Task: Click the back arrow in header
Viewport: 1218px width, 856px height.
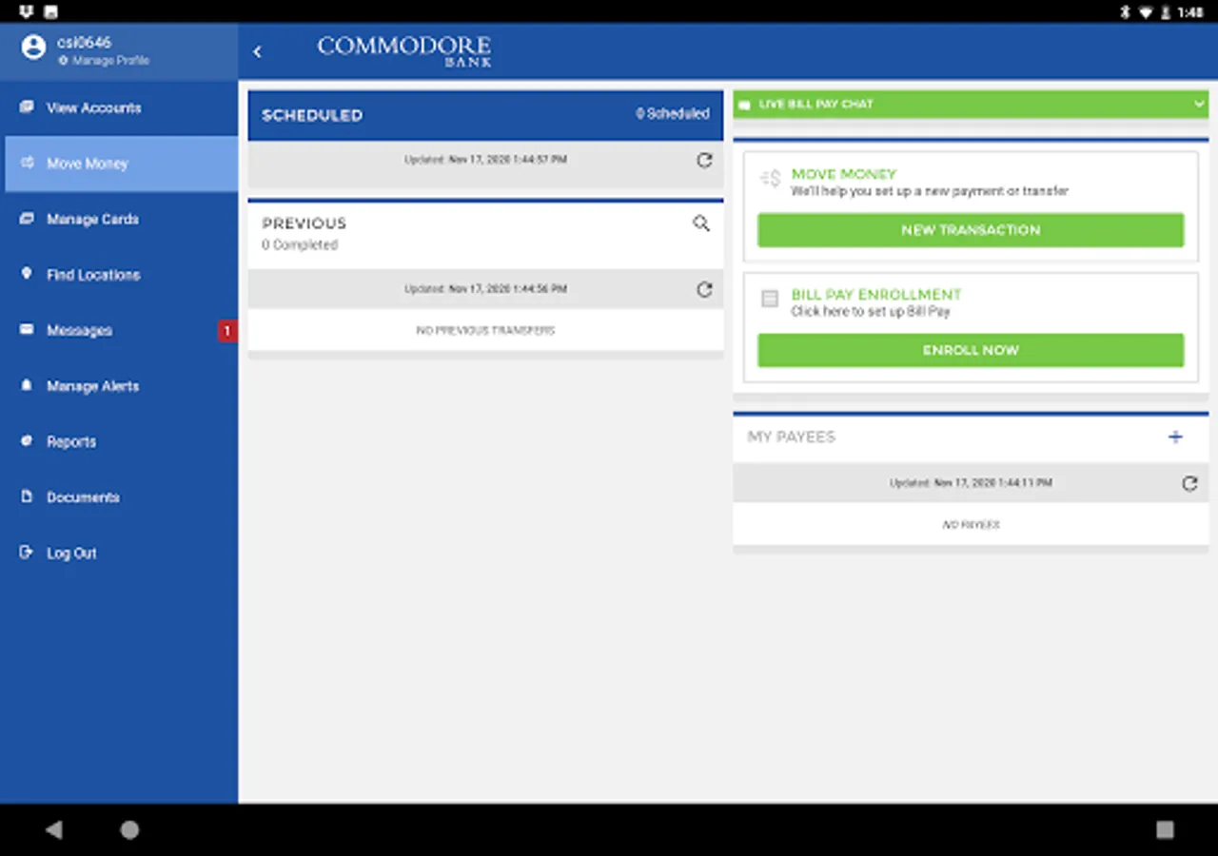Action: pos(257,51)
